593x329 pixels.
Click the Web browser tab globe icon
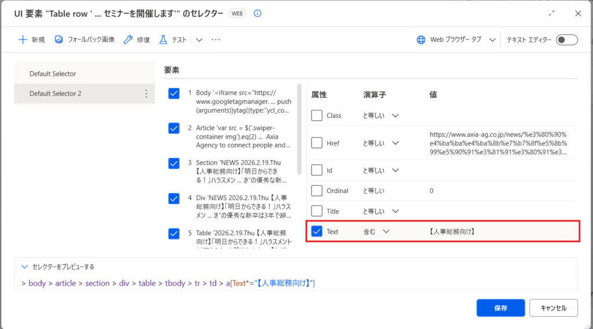[x=421, y=40]
